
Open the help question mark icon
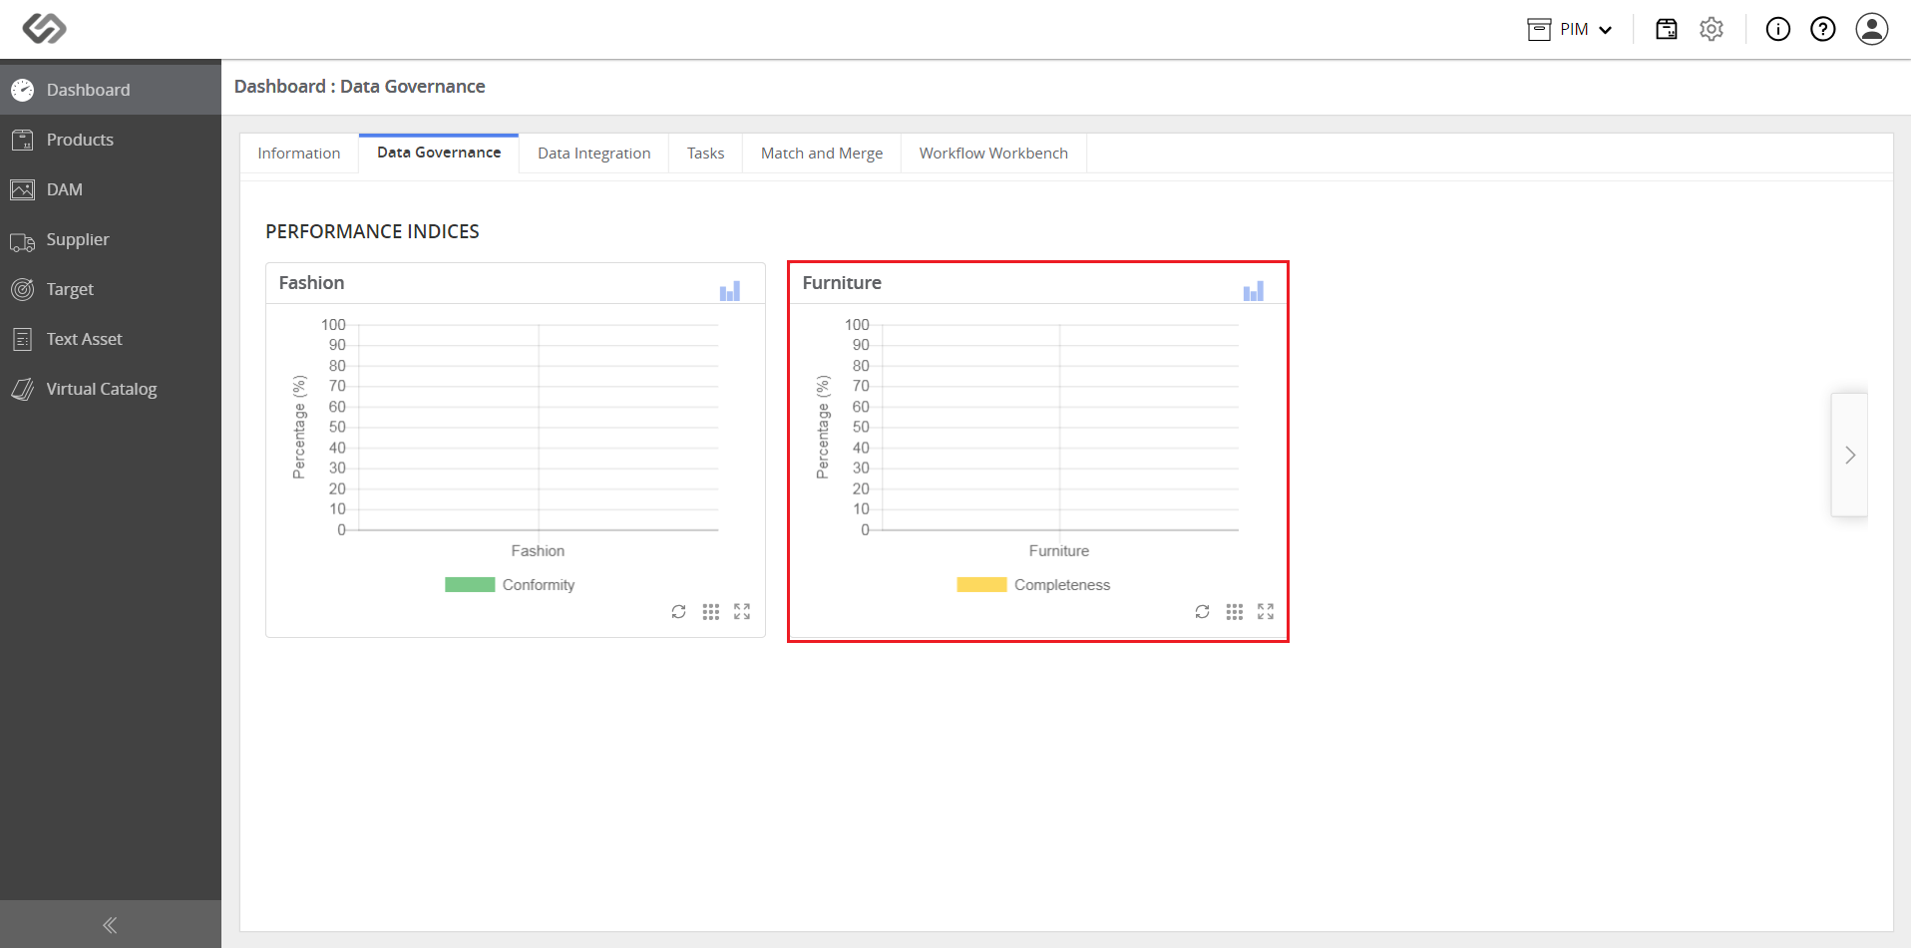tap(1823, 29)
